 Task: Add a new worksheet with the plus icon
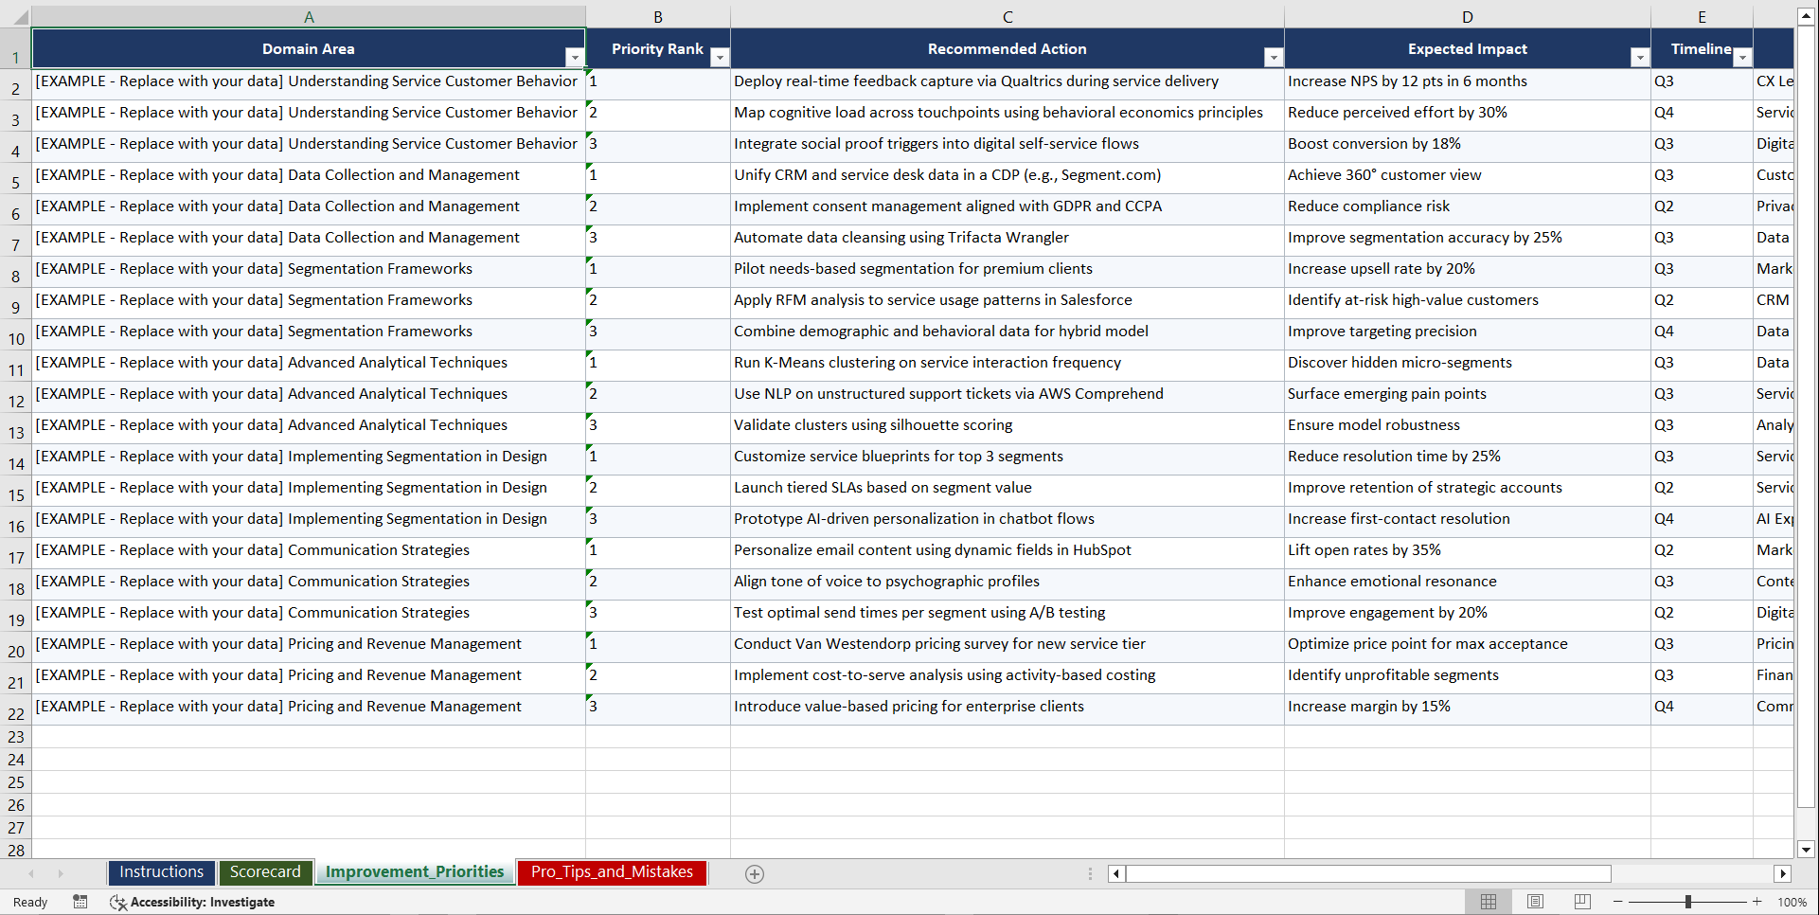pos(755,873)
